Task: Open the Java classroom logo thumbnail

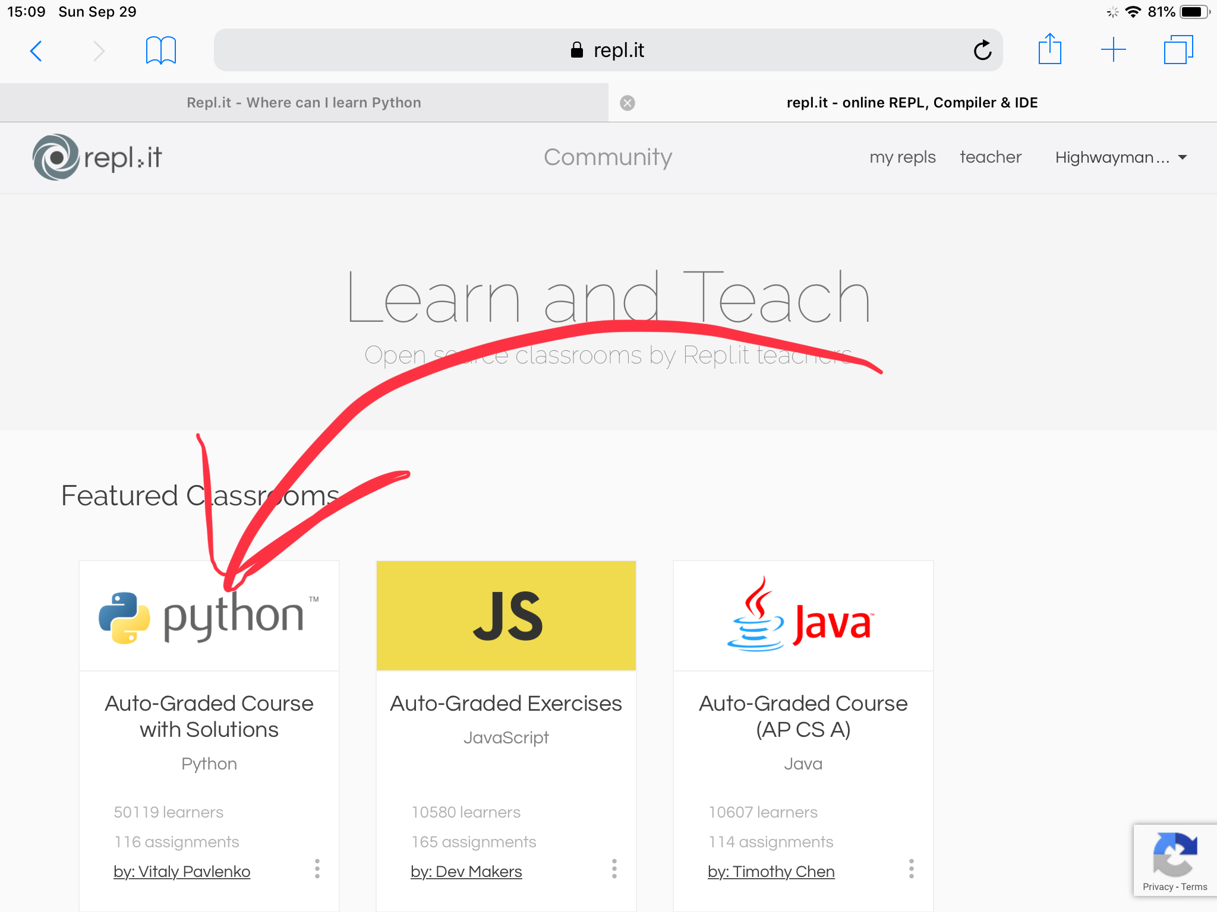Action: [803, 616]
